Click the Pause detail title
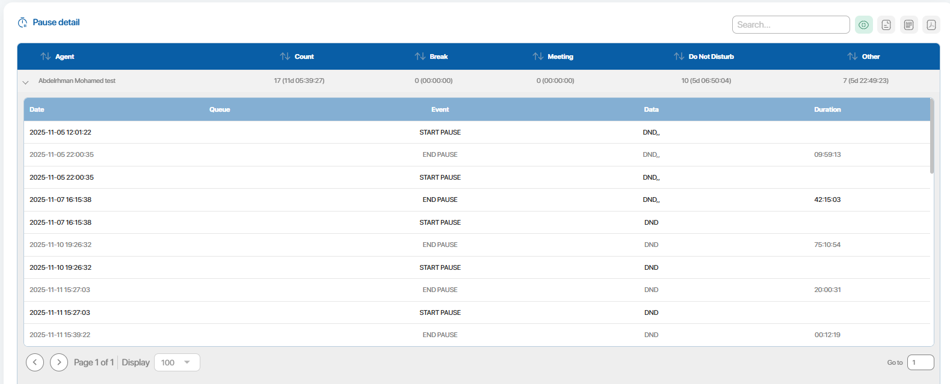The image size is (950, 384). tap(56, 22)
